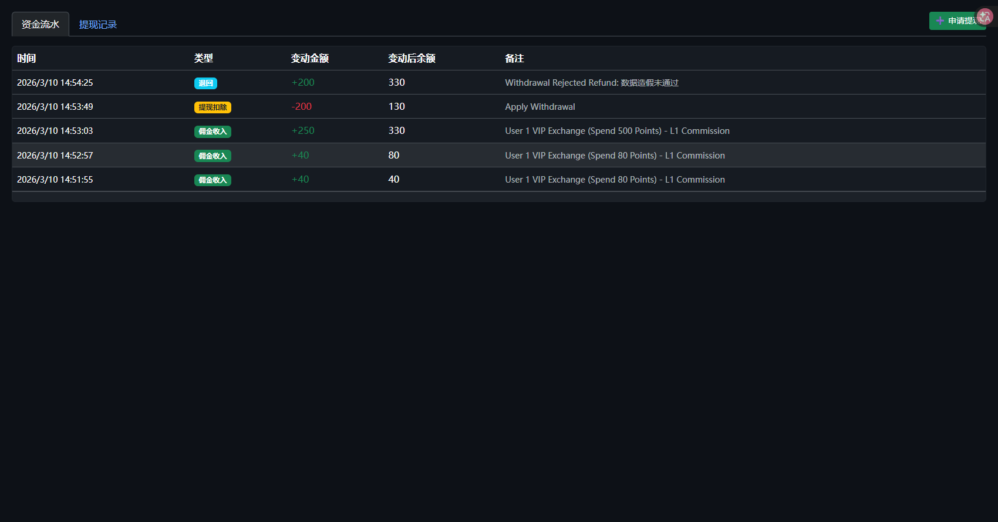Screen dimensions: 998x522
Task: Switch to the 资金流水 tab
Action: tap(41, 24)
